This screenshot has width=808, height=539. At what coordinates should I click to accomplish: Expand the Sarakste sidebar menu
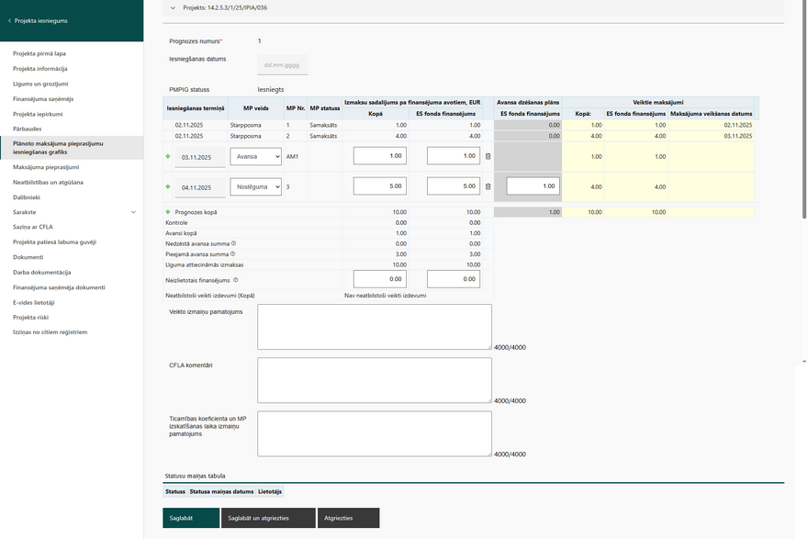(133, 212)
